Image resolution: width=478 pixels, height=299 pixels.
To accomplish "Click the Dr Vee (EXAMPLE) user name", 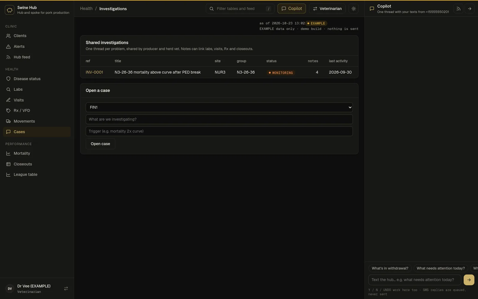I will pos(34,286).
